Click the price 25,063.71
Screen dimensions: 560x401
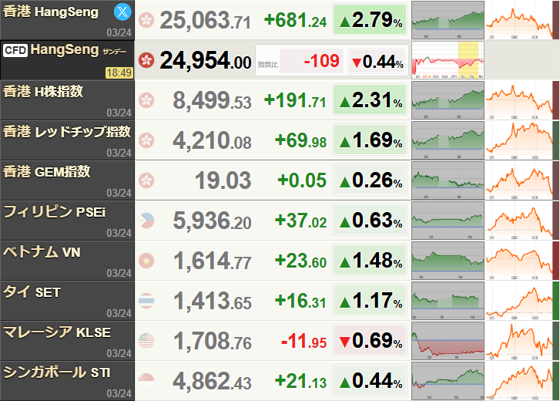click(x=205, y=20)
